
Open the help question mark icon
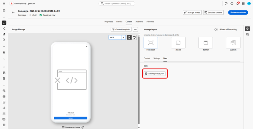(x=232, y=4)
